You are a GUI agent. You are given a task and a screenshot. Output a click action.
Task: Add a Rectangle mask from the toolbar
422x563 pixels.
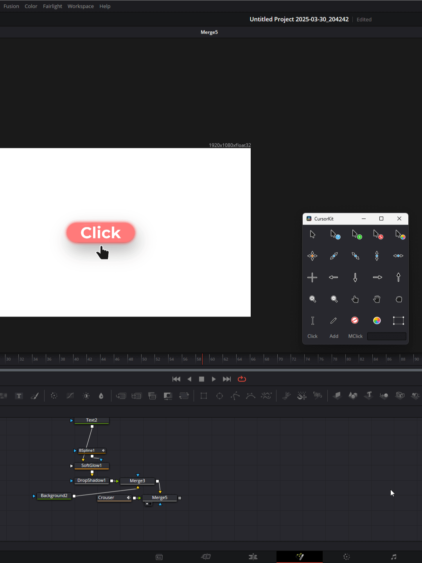204,396
